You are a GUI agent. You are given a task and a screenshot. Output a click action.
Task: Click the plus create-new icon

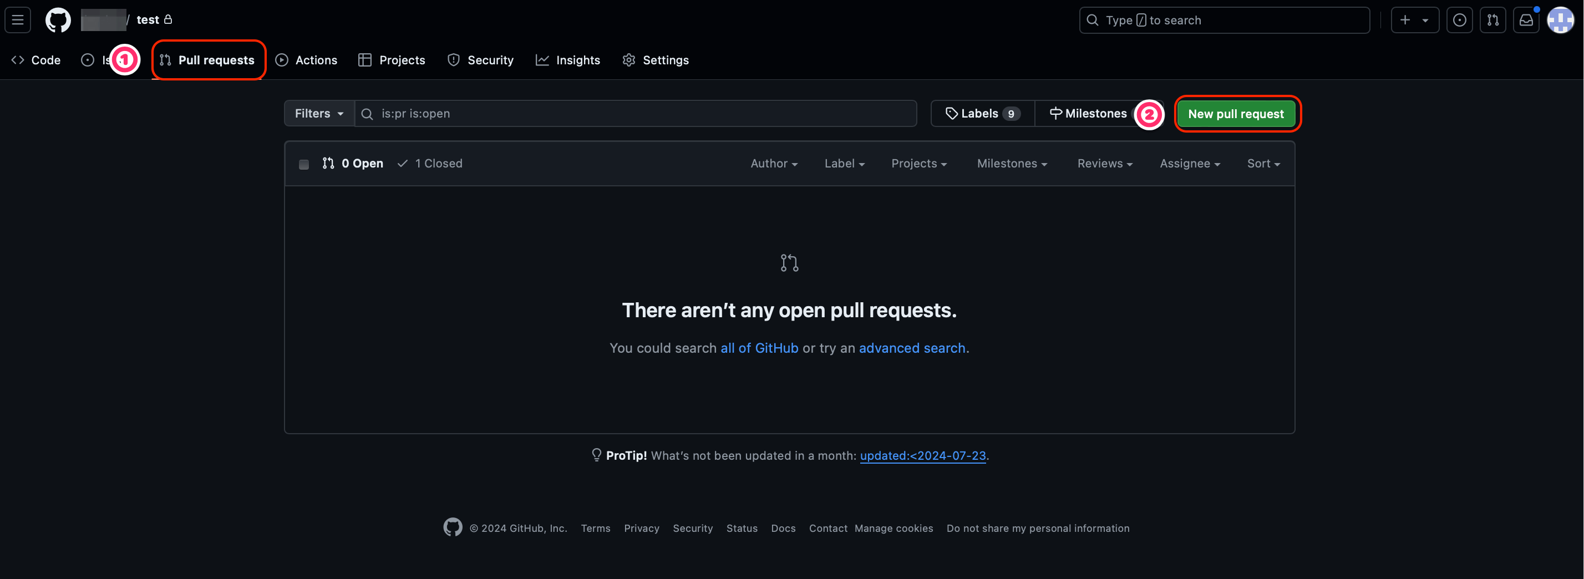(x=1405, y=21)
